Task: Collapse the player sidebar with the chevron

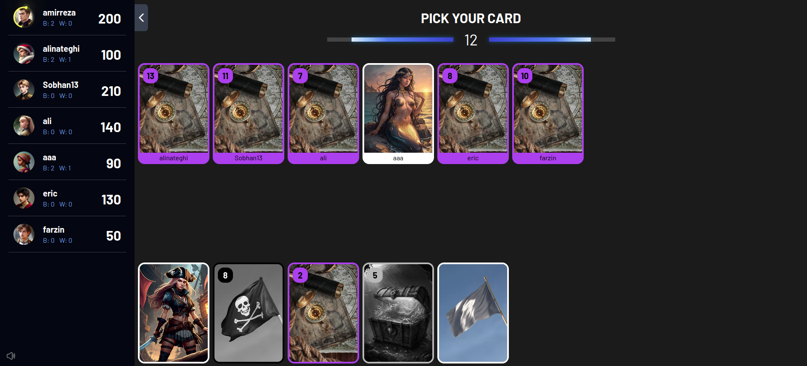Action: (x=141, y=18)
